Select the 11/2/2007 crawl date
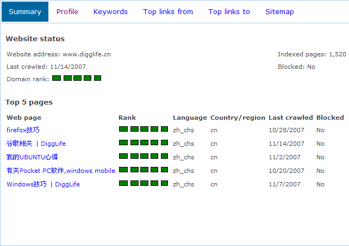Screen dimensions: 349x246 (x=284, y=157)
